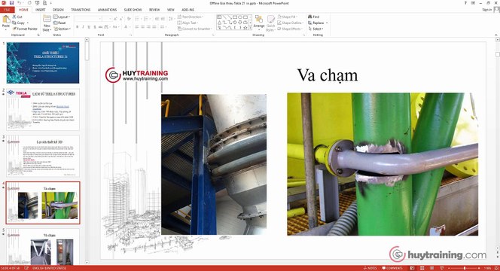Select the star shape in the shapes gallery

(245, 28)
